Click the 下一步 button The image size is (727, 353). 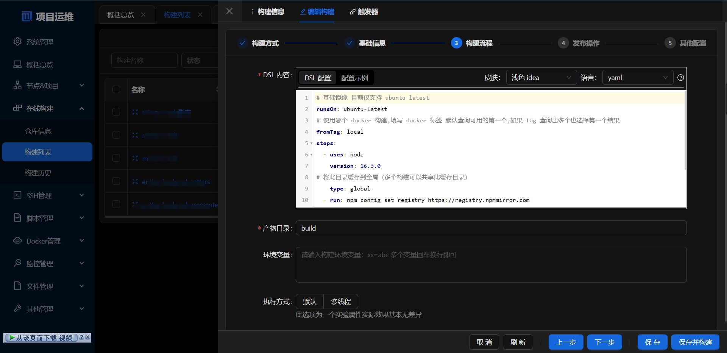click(x=604, y=342)
